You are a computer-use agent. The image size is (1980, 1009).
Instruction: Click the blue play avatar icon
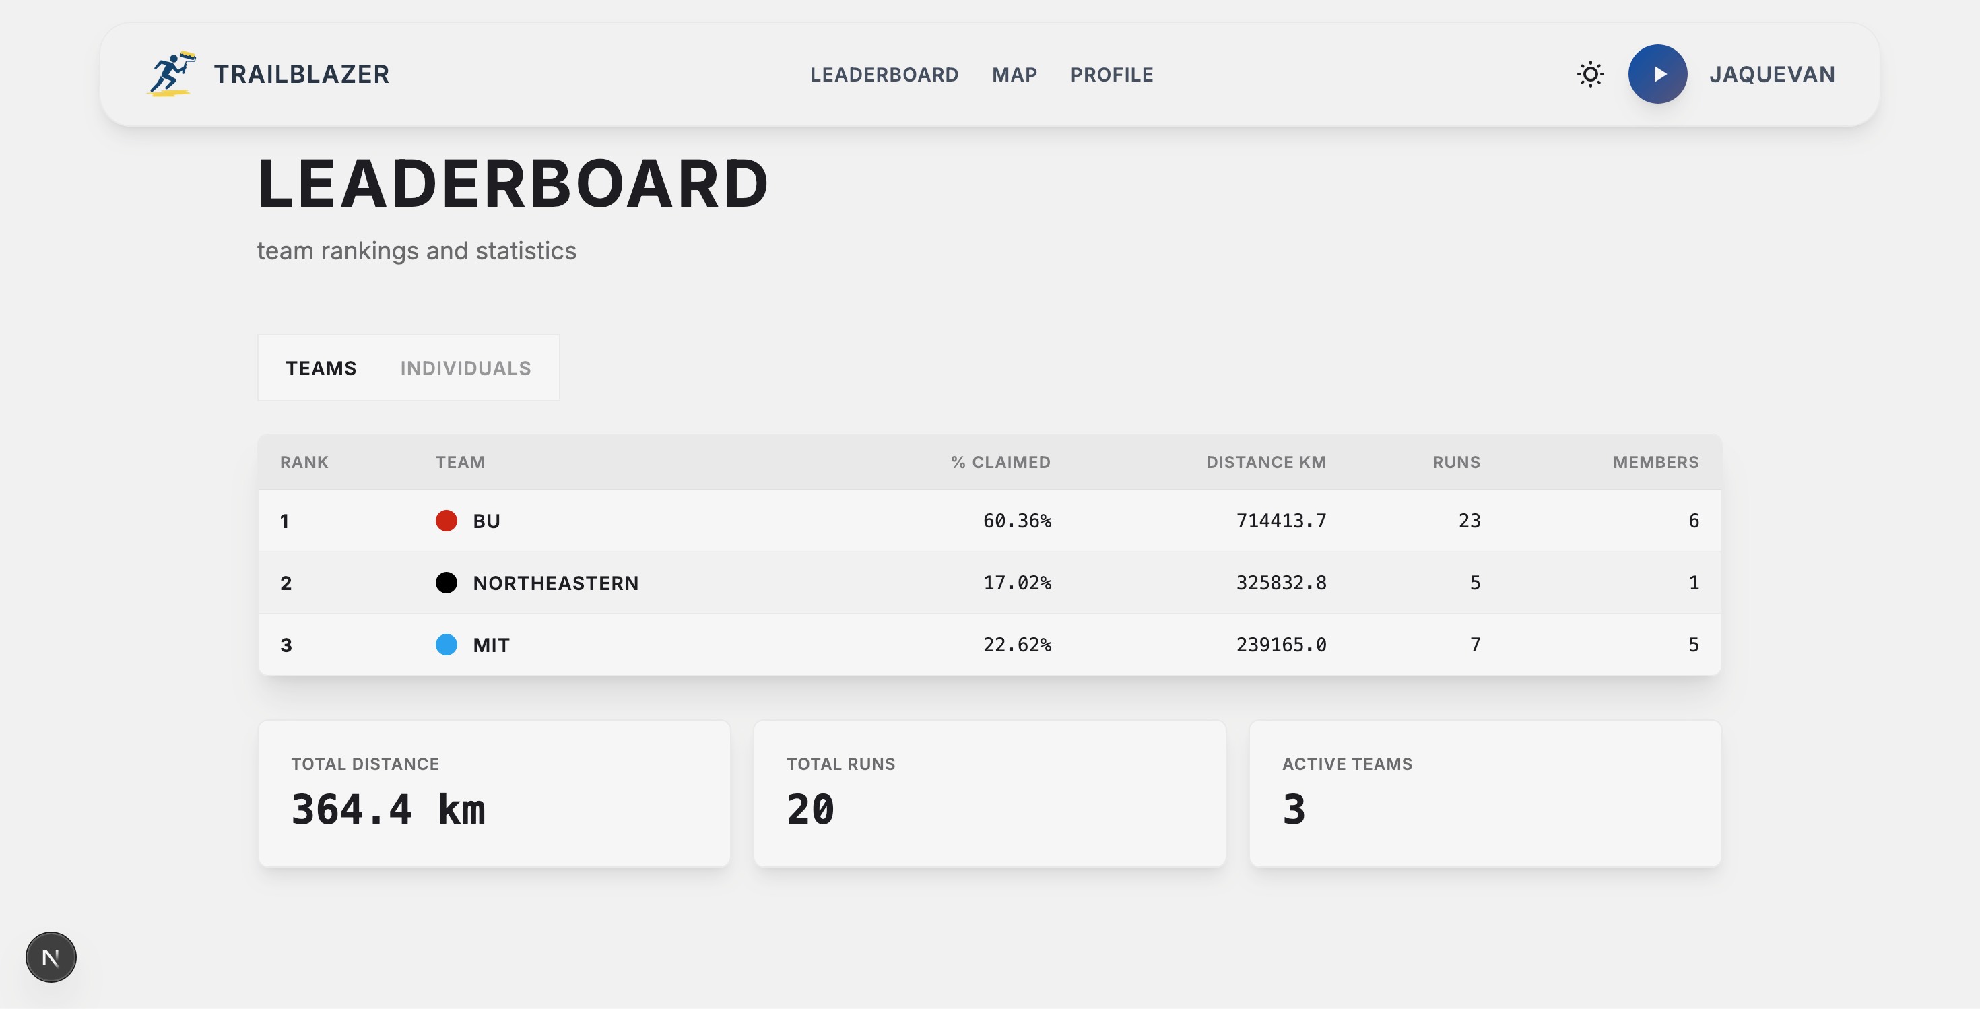1657,75
